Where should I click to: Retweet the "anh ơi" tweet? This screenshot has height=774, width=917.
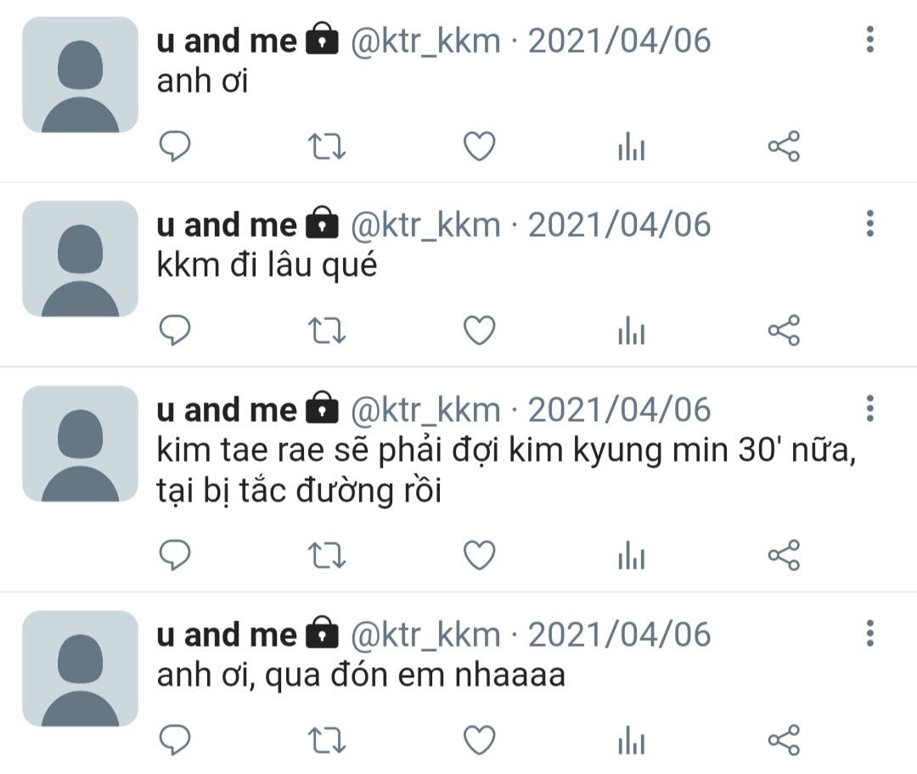(327, 147)
